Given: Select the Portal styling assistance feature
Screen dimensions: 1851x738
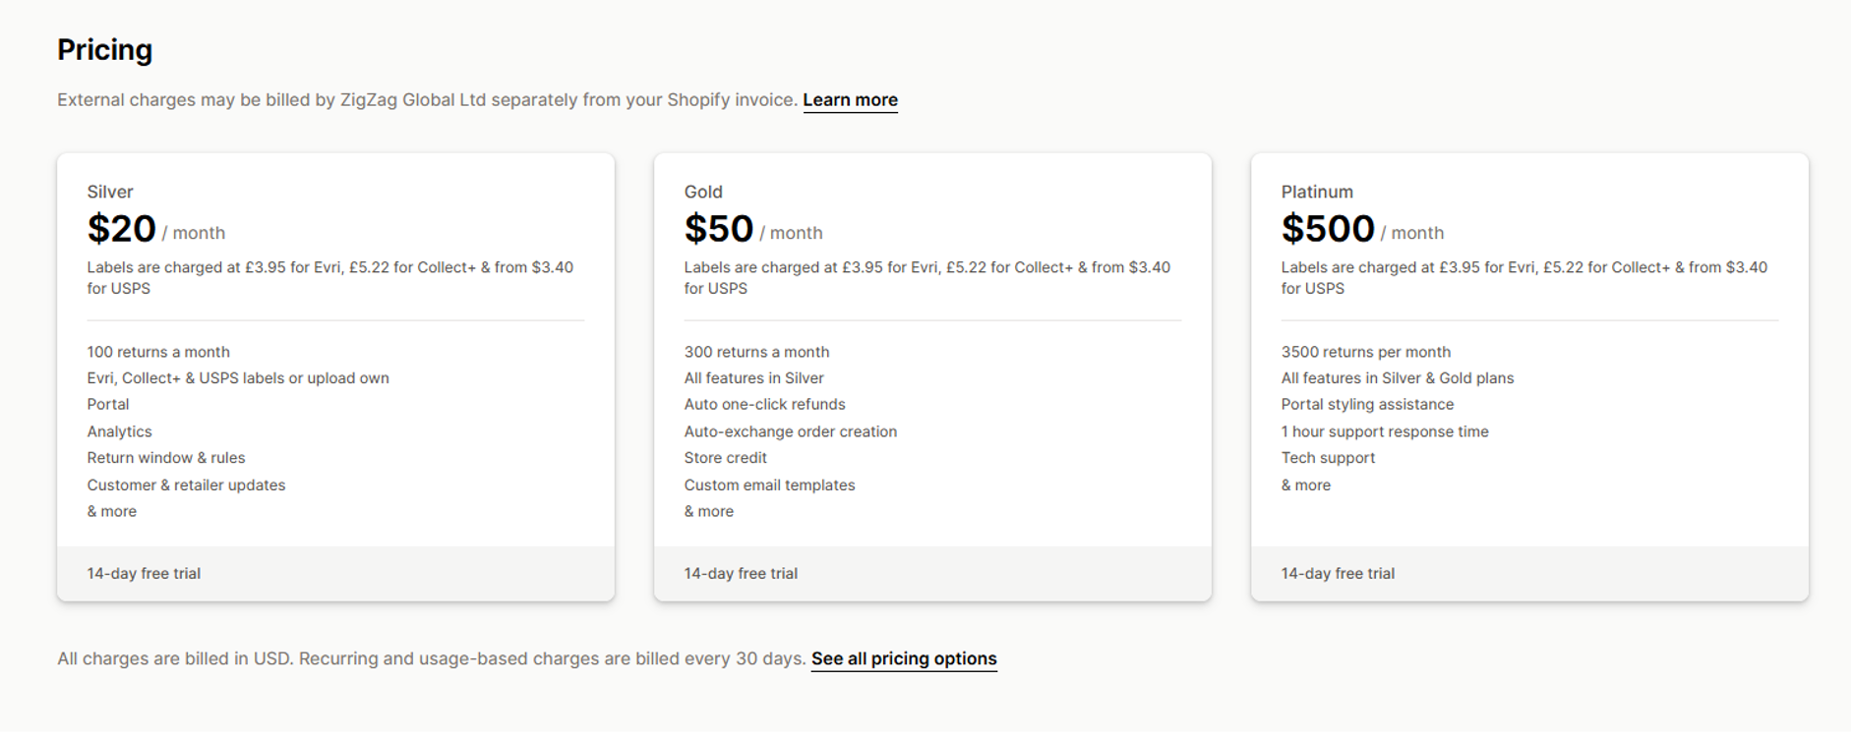Looking at the screenshot, I should 1367,404.
